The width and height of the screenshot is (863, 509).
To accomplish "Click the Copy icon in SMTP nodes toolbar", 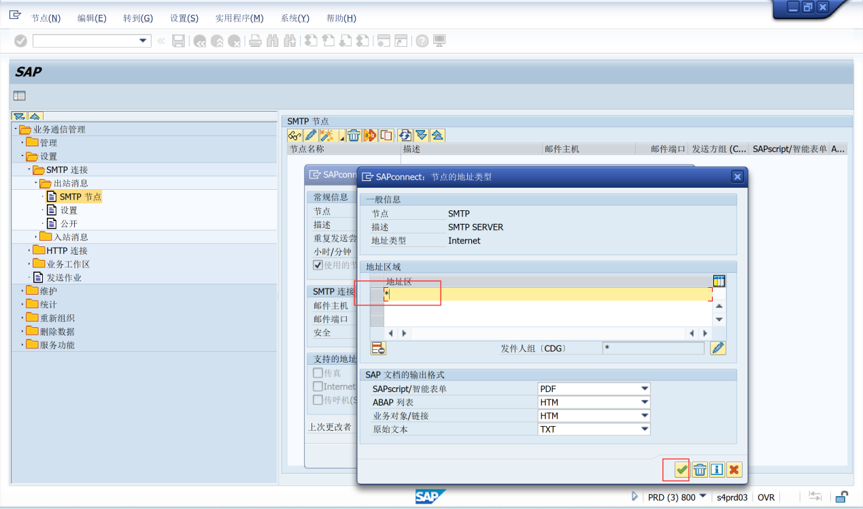I will 386,135.
